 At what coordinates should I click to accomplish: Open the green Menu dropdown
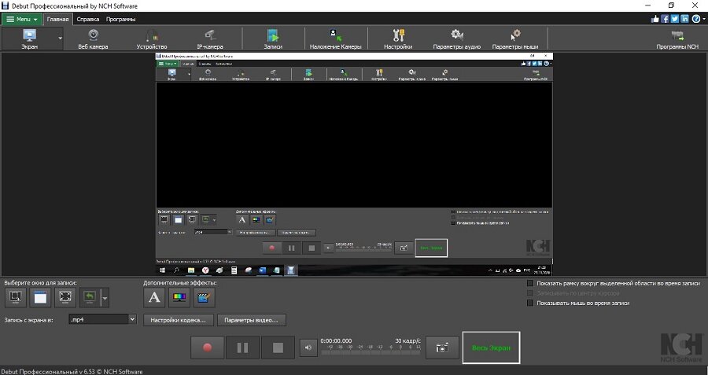click(22, 20)
